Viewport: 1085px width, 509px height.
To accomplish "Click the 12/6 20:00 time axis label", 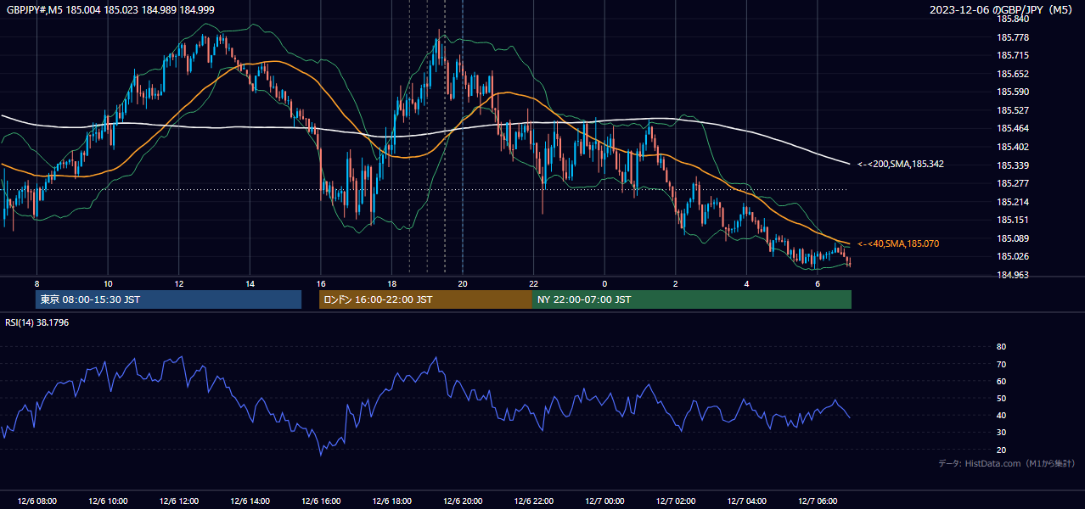I will [x=462, y=501].
